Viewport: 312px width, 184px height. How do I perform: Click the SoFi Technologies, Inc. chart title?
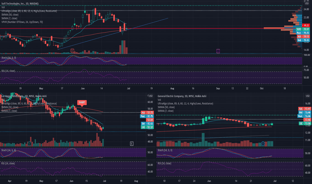[x=20, y=4]
